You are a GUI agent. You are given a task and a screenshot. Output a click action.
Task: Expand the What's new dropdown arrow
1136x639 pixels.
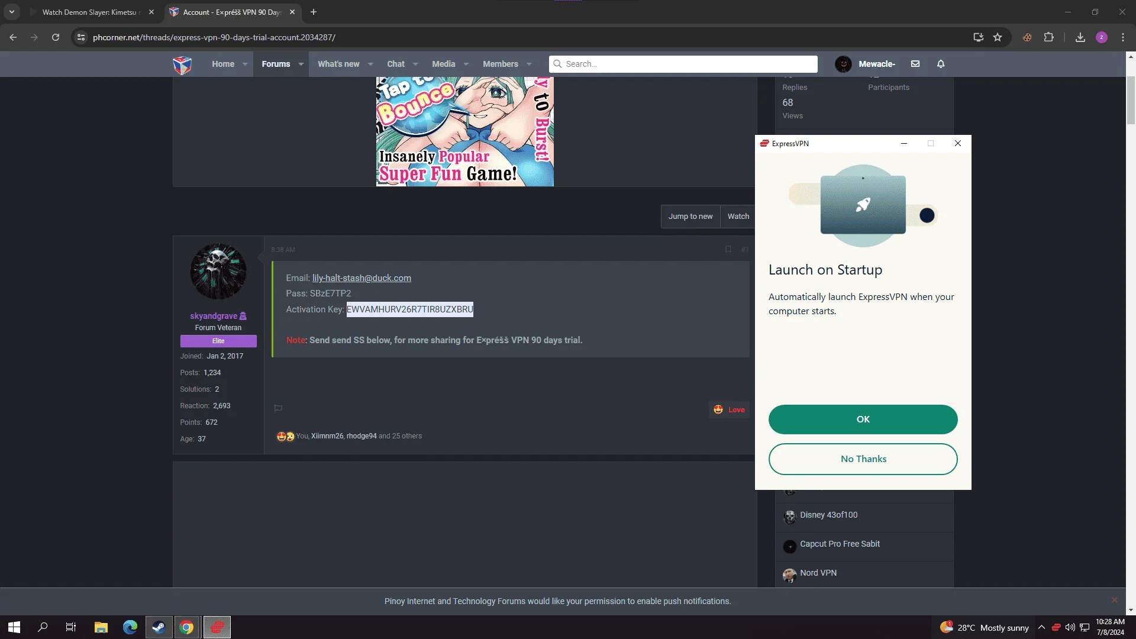[370, 64]
